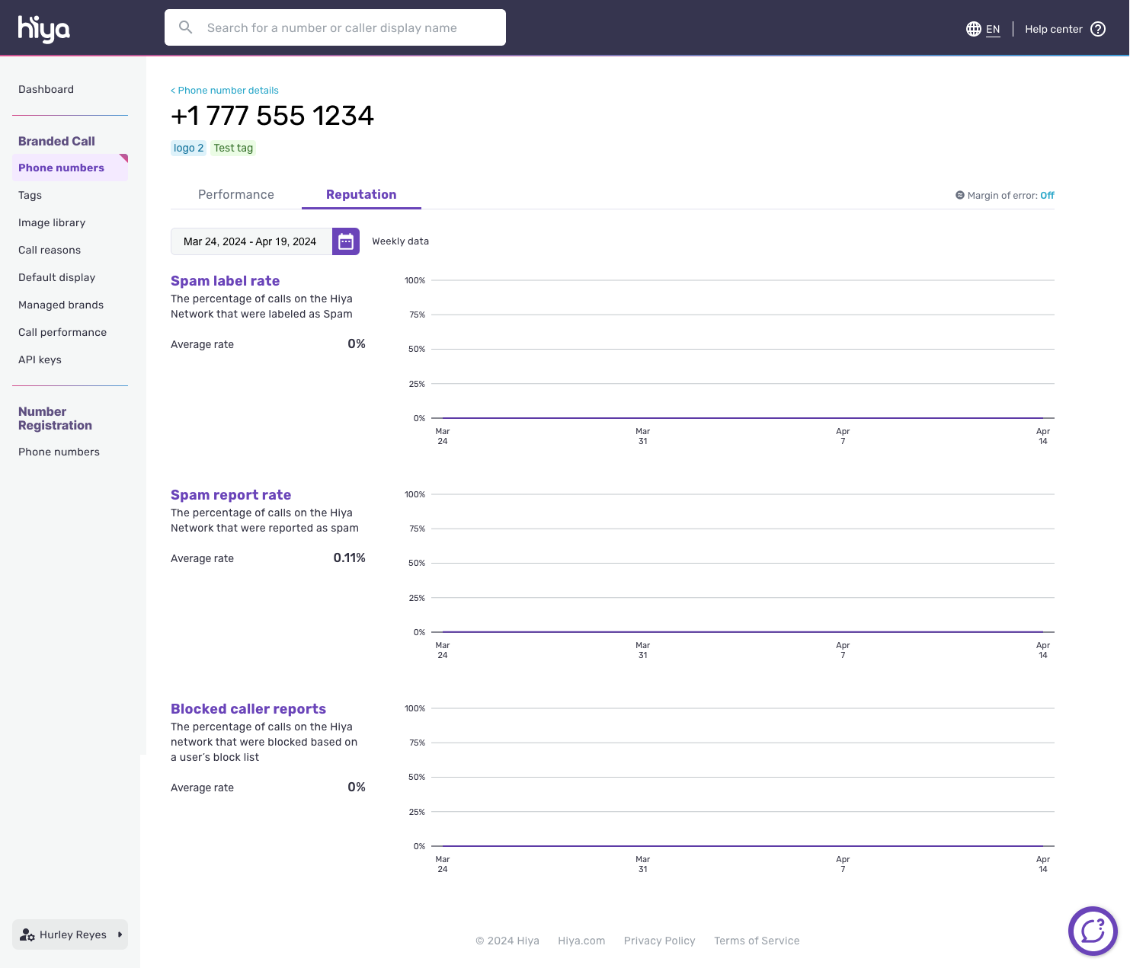Navigate to Image library page
The height and width of the screenshot is (968, 1130).
[52, 222]
